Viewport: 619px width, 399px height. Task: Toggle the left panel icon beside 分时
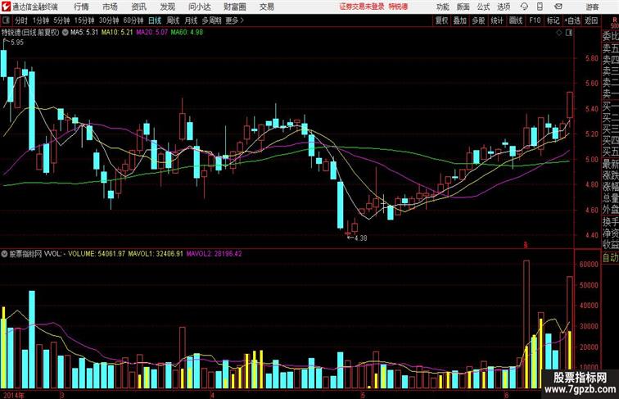(x=6, y=20)
